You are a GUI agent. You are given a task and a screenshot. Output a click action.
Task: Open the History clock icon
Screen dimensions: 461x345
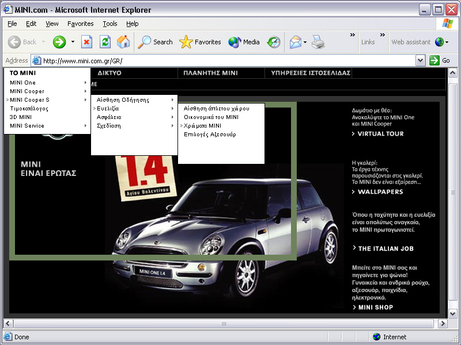pyautogui.click(x=274, y=42)
